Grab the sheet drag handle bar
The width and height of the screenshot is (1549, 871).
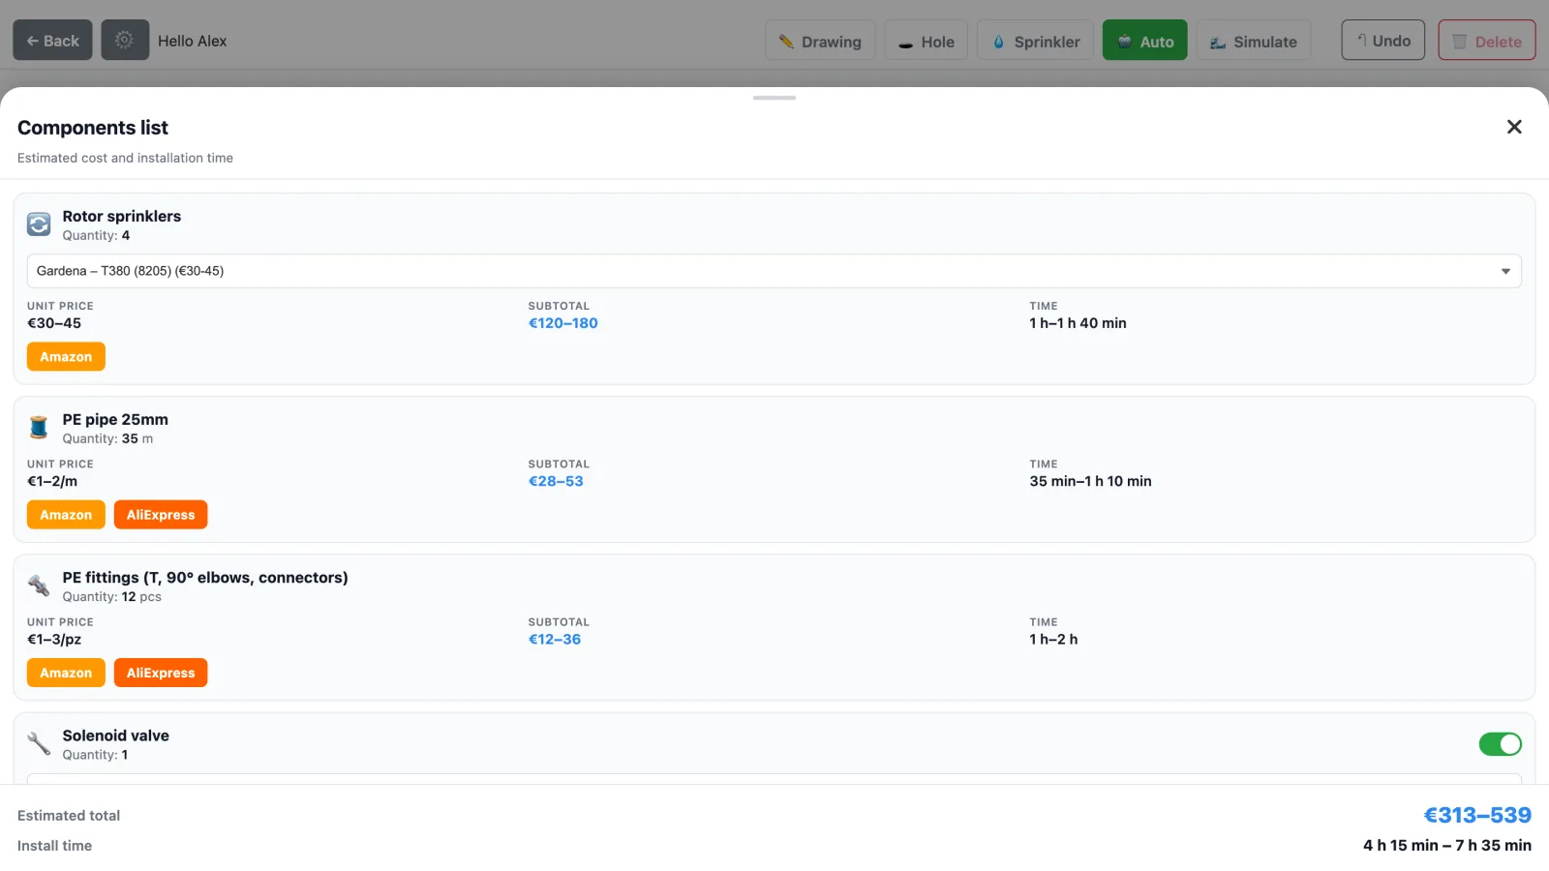(x=774, y=98)
